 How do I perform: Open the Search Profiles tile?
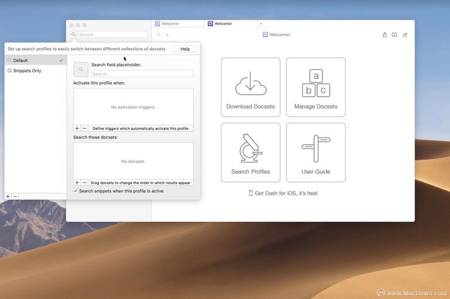click(250, 152)
